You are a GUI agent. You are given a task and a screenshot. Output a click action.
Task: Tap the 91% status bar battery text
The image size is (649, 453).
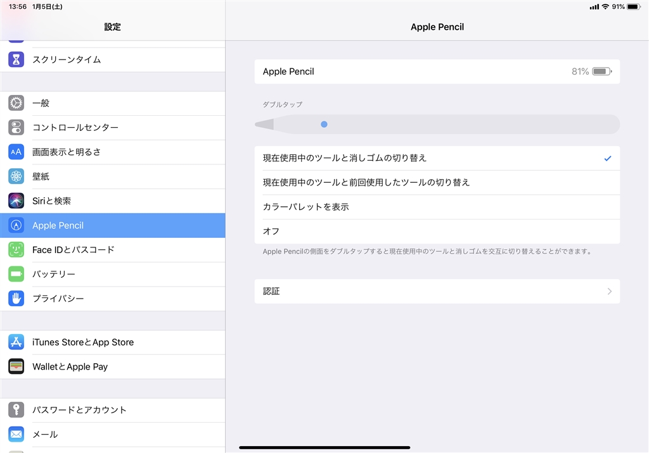(618, 6)
